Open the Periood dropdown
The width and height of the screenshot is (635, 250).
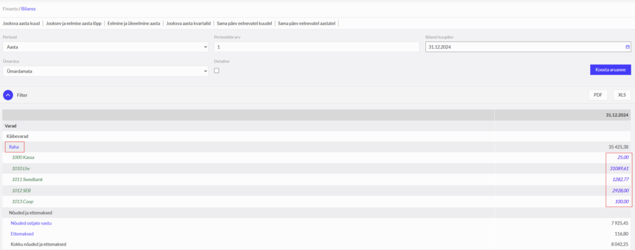105,47
